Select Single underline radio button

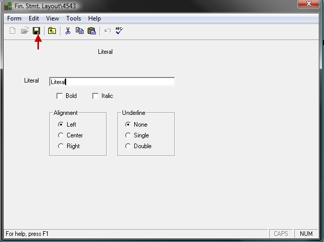128,135
